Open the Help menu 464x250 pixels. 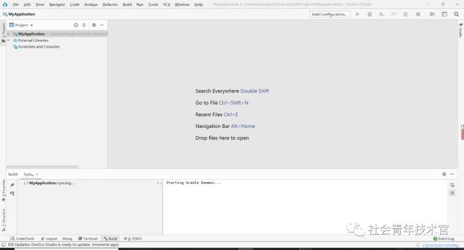click(198, 4)
